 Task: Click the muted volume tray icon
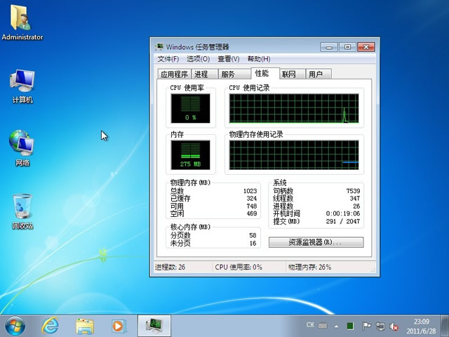[x=394, y=326]
